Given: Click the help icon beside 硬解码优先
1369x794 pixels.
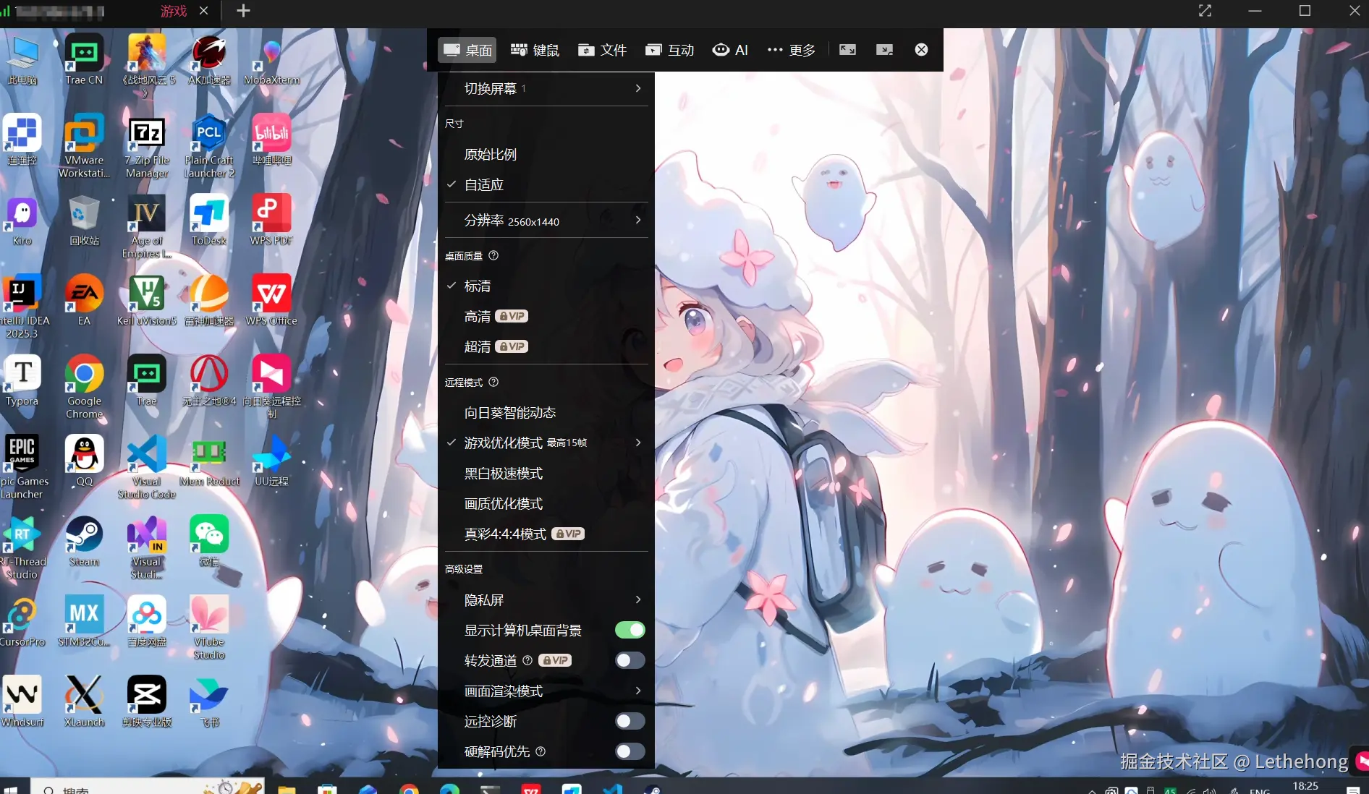Looking at the screenshot, I should coord(541,751).
